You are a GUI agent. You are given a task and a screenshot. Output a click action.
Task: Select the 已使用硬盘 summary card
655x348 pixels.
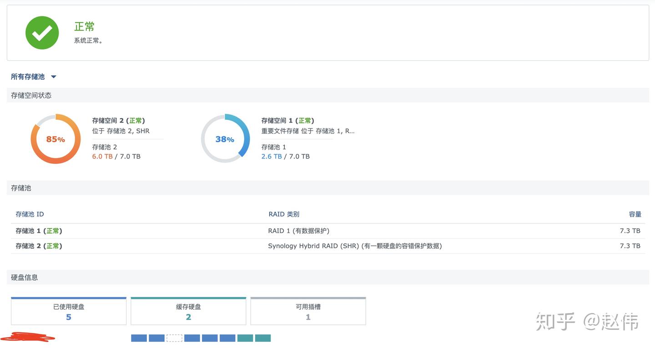[69, 312]
